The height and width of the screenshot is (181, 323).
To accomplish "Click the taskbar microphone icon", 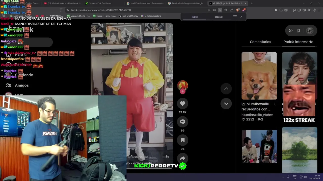I will (288, 177).
